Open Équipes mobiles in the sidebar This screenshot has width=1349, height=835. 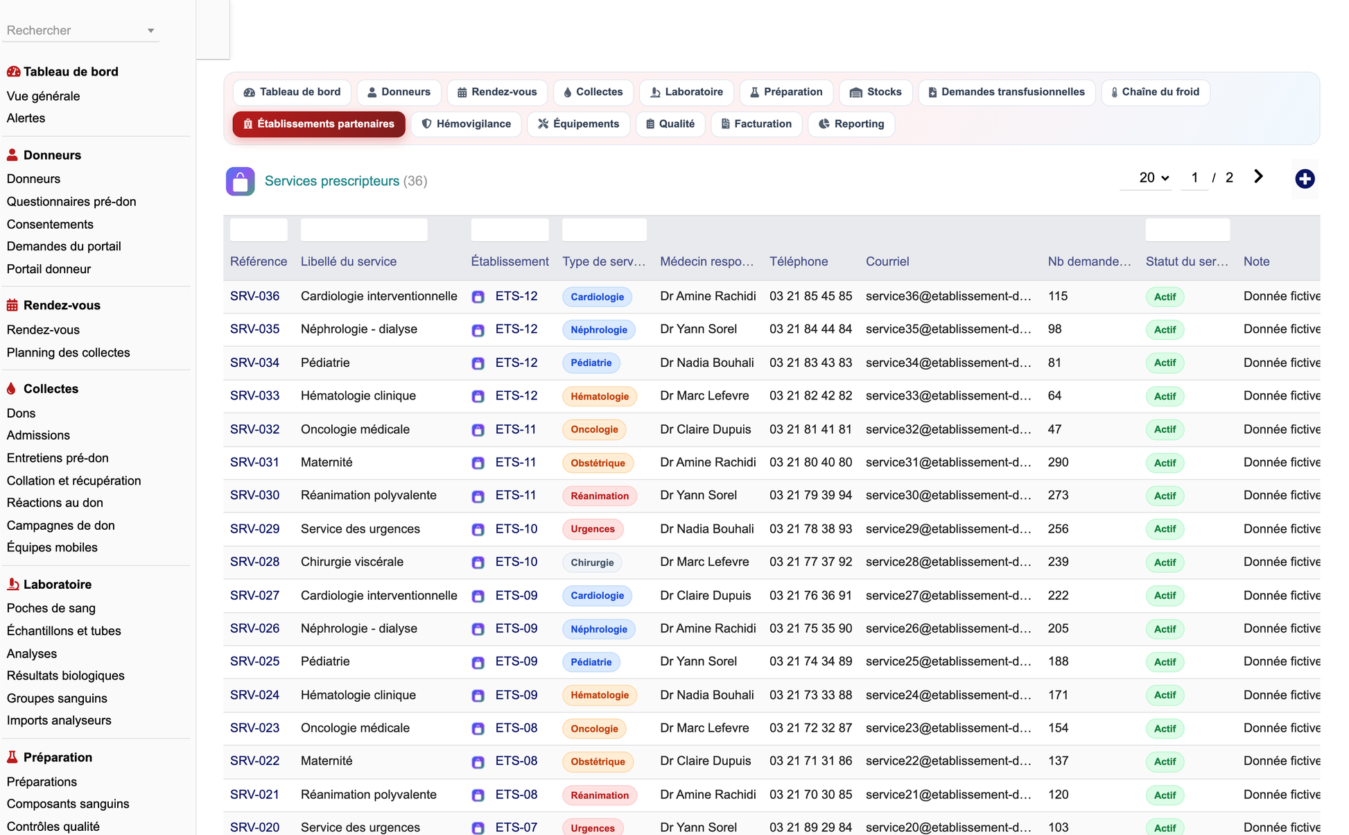point(52,547)
